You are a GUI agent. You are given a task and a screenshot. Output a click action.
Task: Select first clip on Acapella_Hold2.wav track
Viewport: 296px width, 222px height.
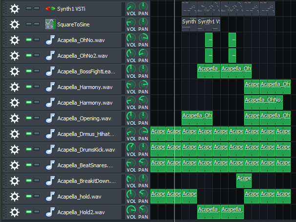(x=209, y=212)
